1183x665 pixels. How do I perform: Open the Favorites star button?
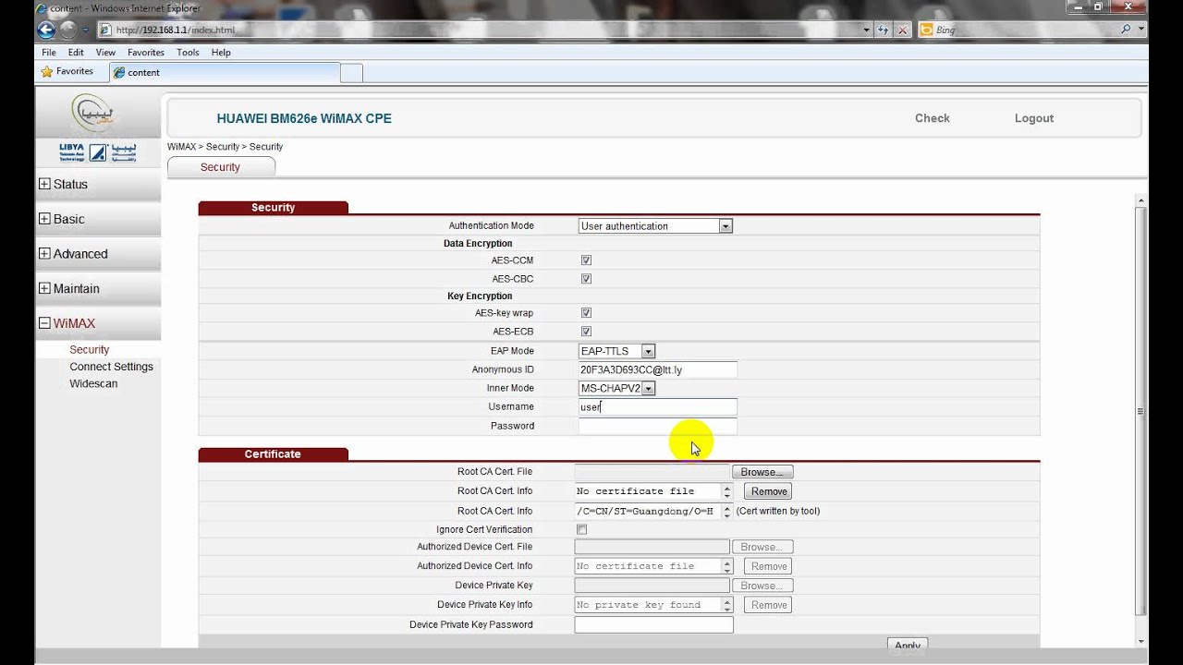(x=67, y=71)
